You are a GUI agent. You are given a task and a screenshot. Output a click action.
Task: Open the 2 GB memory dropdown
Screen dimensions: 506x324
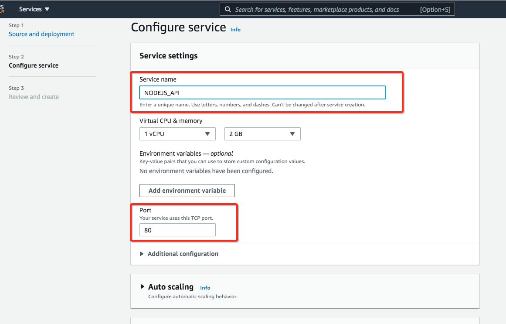coord(262,134)
